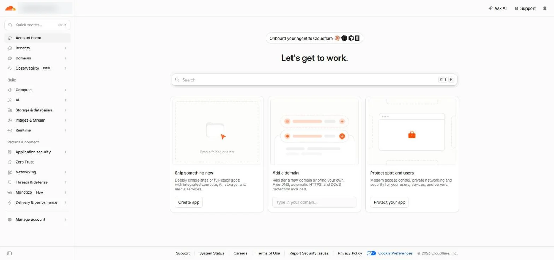
Task: Click the Domains globe icon
Action: 10,58
